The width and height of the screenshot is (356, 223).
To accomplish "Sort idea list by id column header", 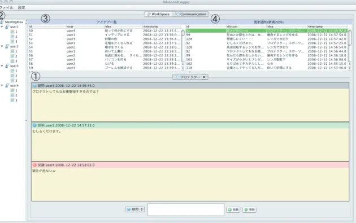I will (x=47, y=27).
